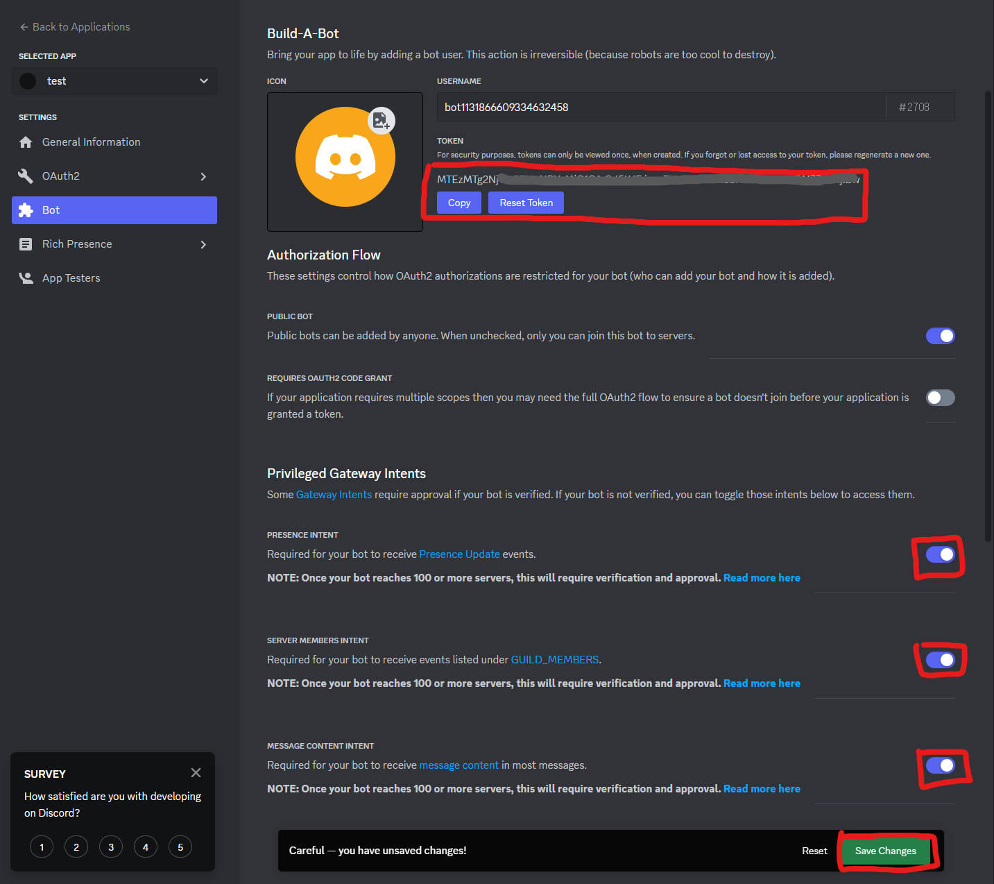Close the Survey popup
Image resolution: width=994 pixels, height=884 pixels.
coord(196,773)
